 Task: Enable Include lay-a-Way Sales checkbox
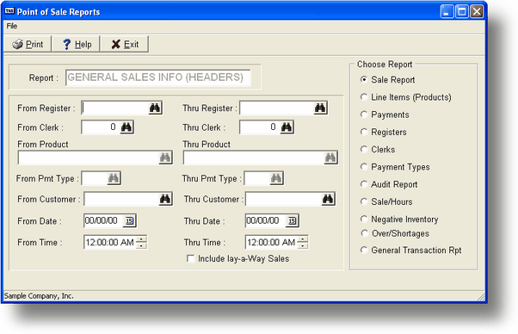coord(190,258)
